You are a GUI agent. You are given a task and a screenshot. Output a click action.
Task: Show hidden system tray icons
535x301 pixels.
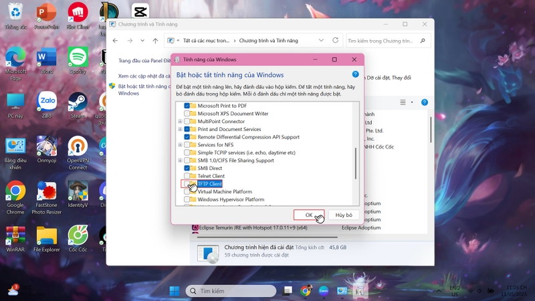pos(439,291)
